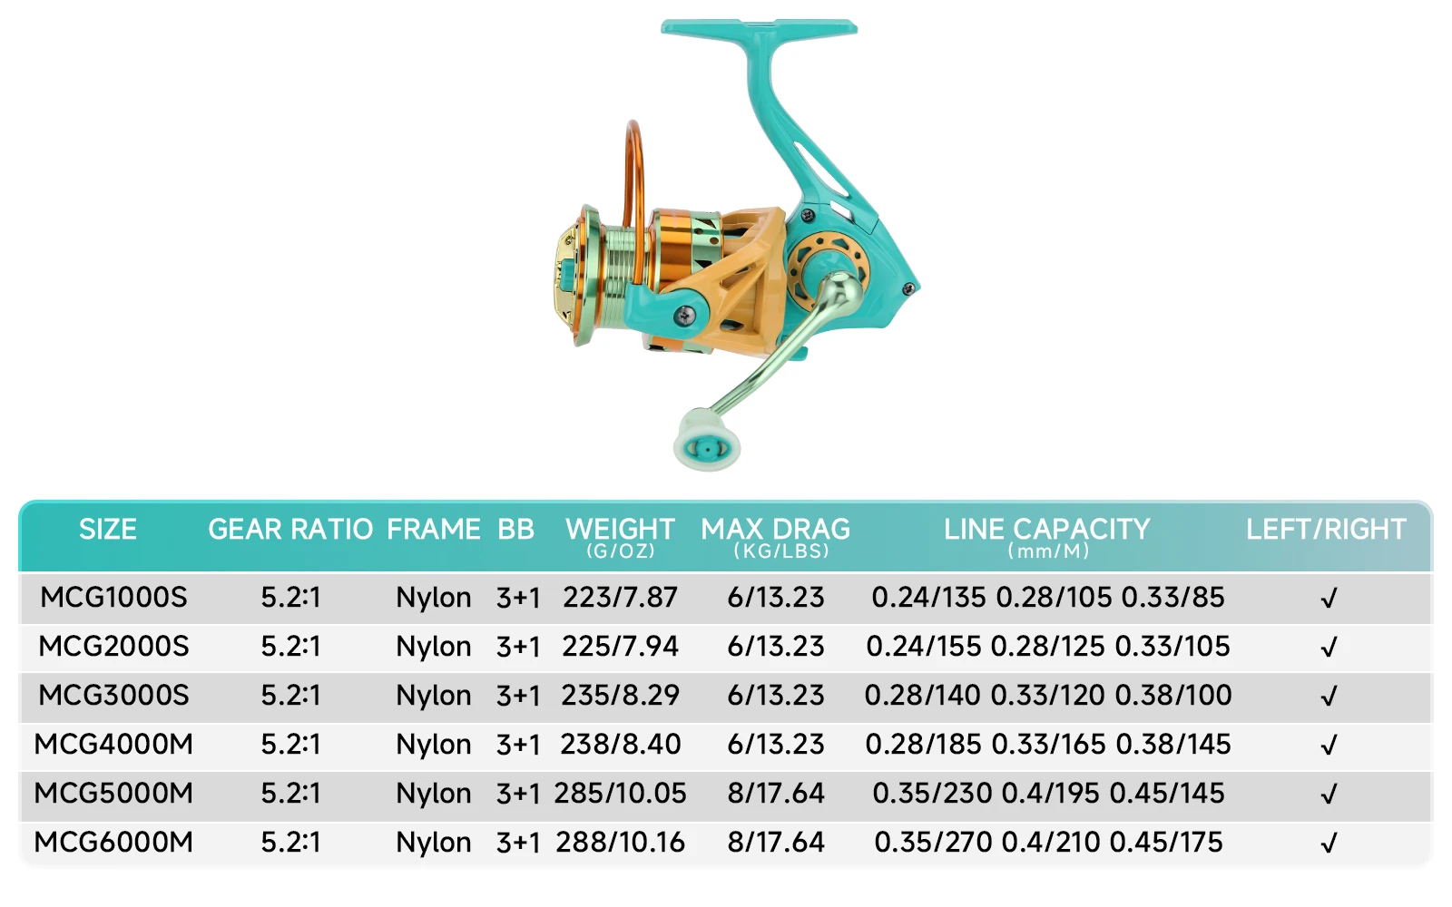
Task: Click the 285/10.05 weight value
Action: click(620, 794)
